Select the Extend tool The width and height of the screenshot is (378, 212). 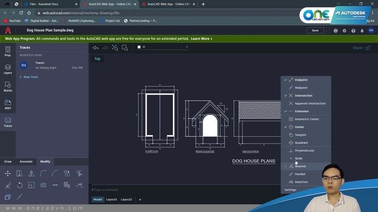point(79,185)
